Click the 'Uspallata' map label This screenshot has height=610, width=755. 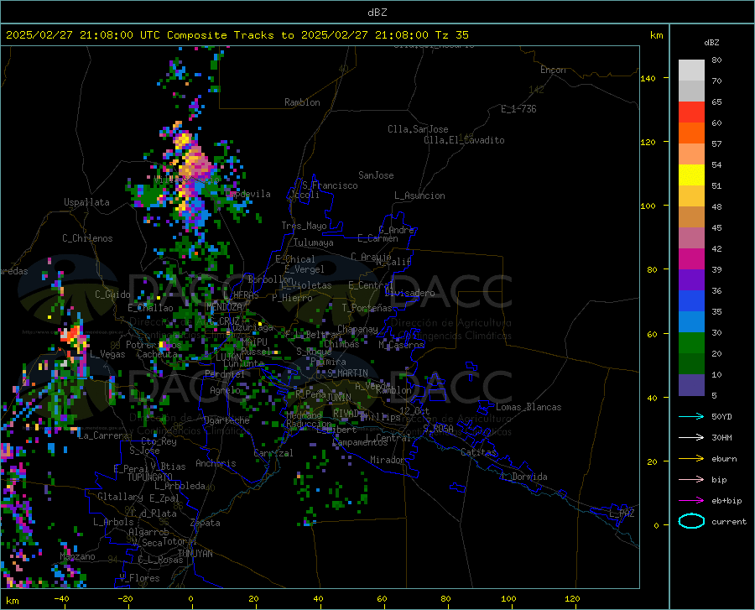pyautogui.click(x=86, y=202)
